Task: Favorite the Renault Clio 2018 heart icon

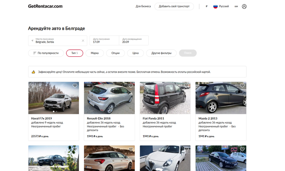Action: pos(131,86)
